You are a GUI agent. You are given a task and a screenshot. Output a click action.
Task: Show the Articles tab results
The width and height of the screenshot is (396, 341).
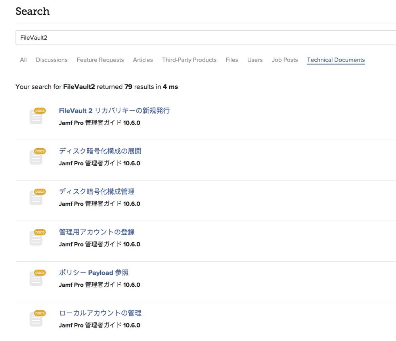143,60
